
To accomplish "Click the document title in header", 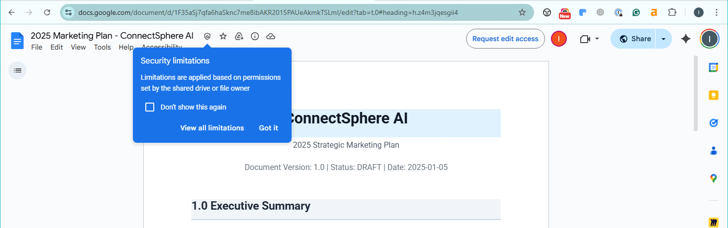I will (x=112, y=36).
